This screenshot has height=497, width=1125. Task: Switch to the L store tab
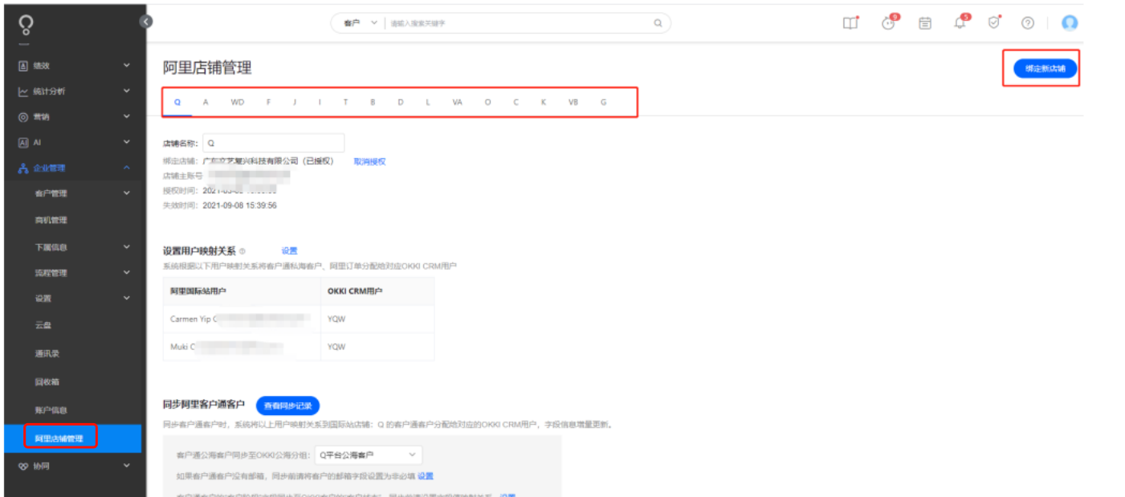pyautogui.click(x=428, y=102)
